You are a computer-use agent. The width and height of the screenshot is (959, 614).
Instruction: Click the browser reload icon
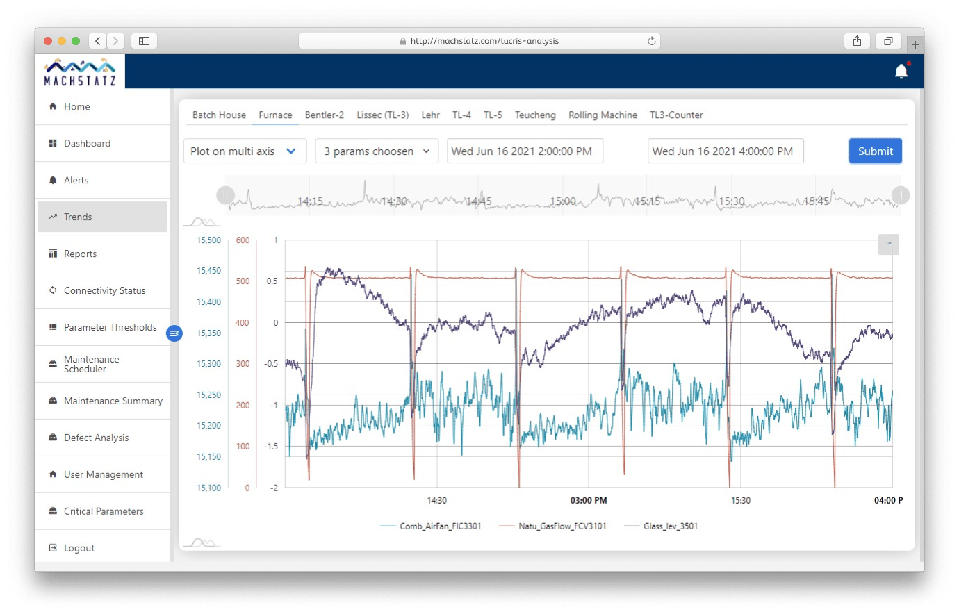coord(651,41)
